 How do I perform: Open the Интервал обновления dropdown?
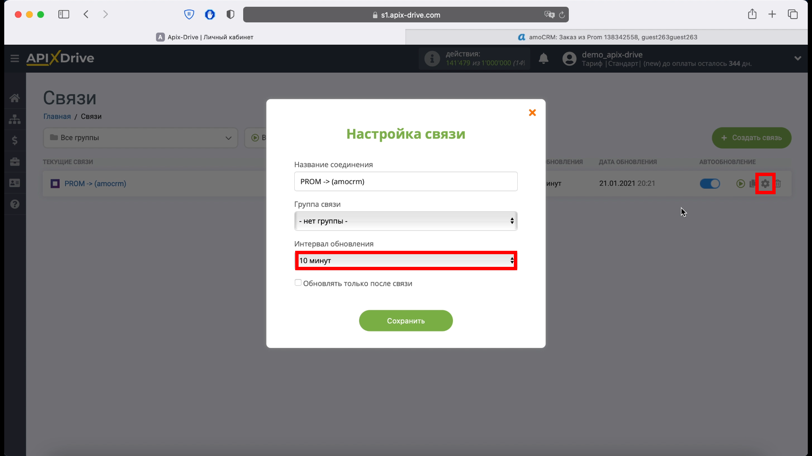tap(406, 261)
